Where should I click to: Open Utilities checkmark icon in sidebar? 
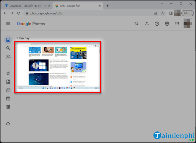tap(8, 90)
